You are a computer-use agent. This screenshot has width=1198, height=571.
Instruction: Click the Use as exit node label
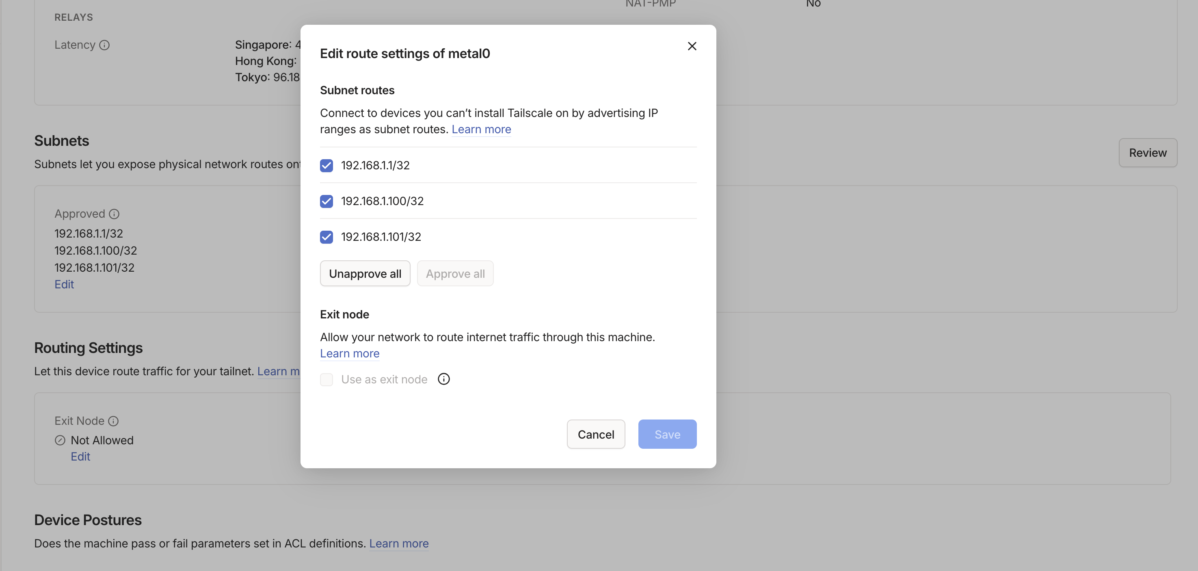pyautogui.click(x=384, y=379)
